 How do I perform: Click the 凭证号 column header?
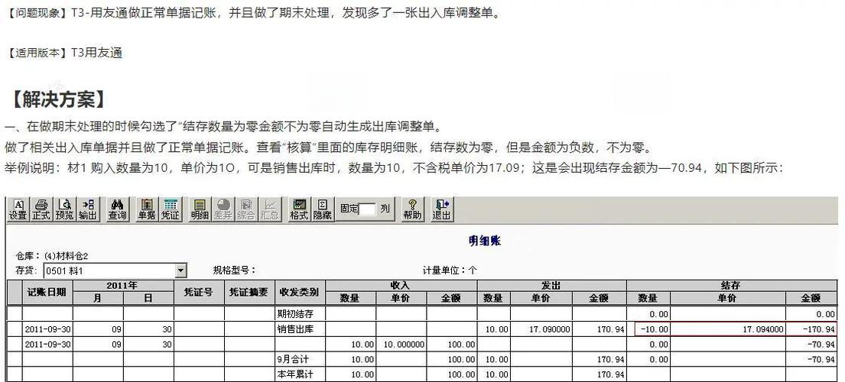(x=199, y=293)
